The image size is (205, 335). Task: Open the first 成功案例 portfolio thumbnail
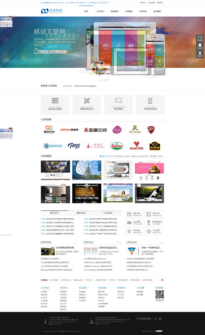pyautogui.click(x=55, y=171)
